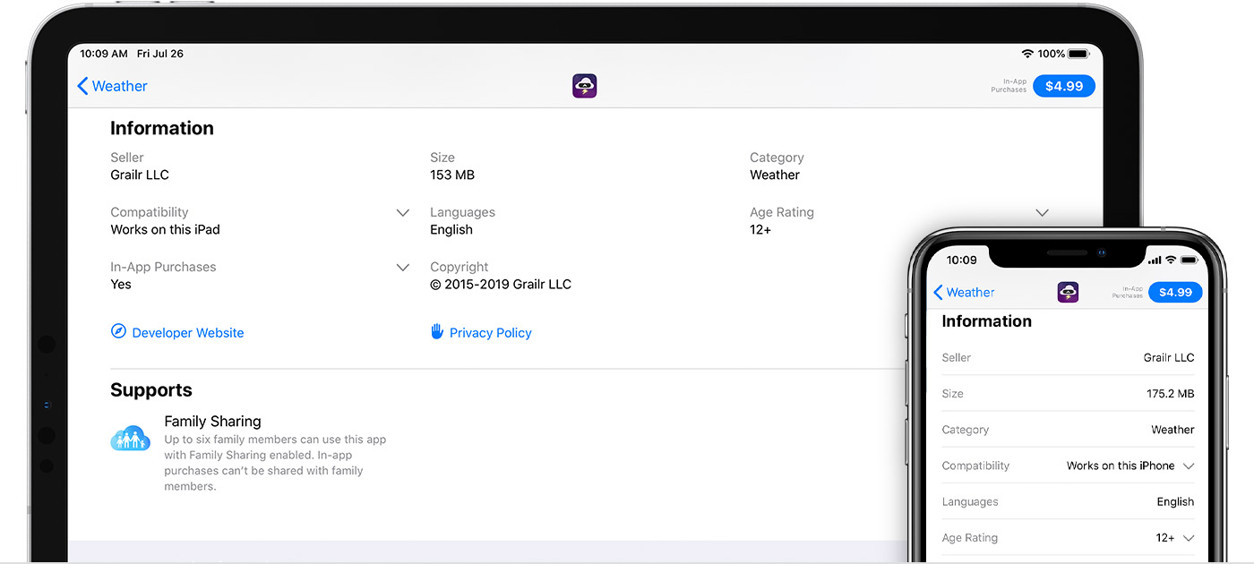
Task: Select the Family Sharing heading
Action: [x=212, y=421]
